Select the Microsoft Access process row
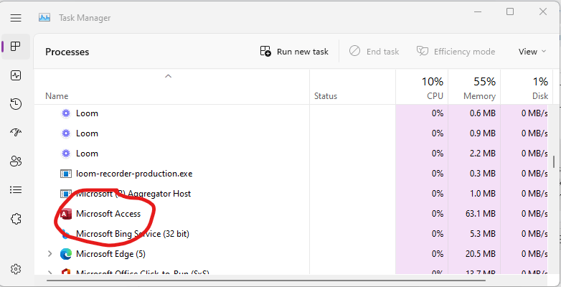 point(291,214)
